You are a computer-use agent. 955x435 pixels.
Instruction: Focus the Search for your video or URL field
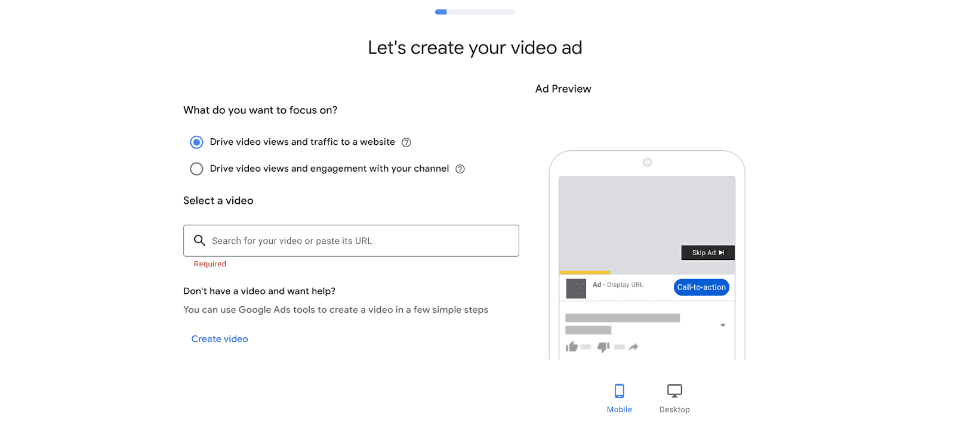(351, 241)
